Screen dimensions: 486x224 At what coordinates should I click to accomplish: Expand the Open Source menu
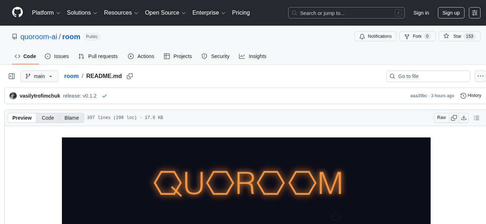tap(165, 13)
